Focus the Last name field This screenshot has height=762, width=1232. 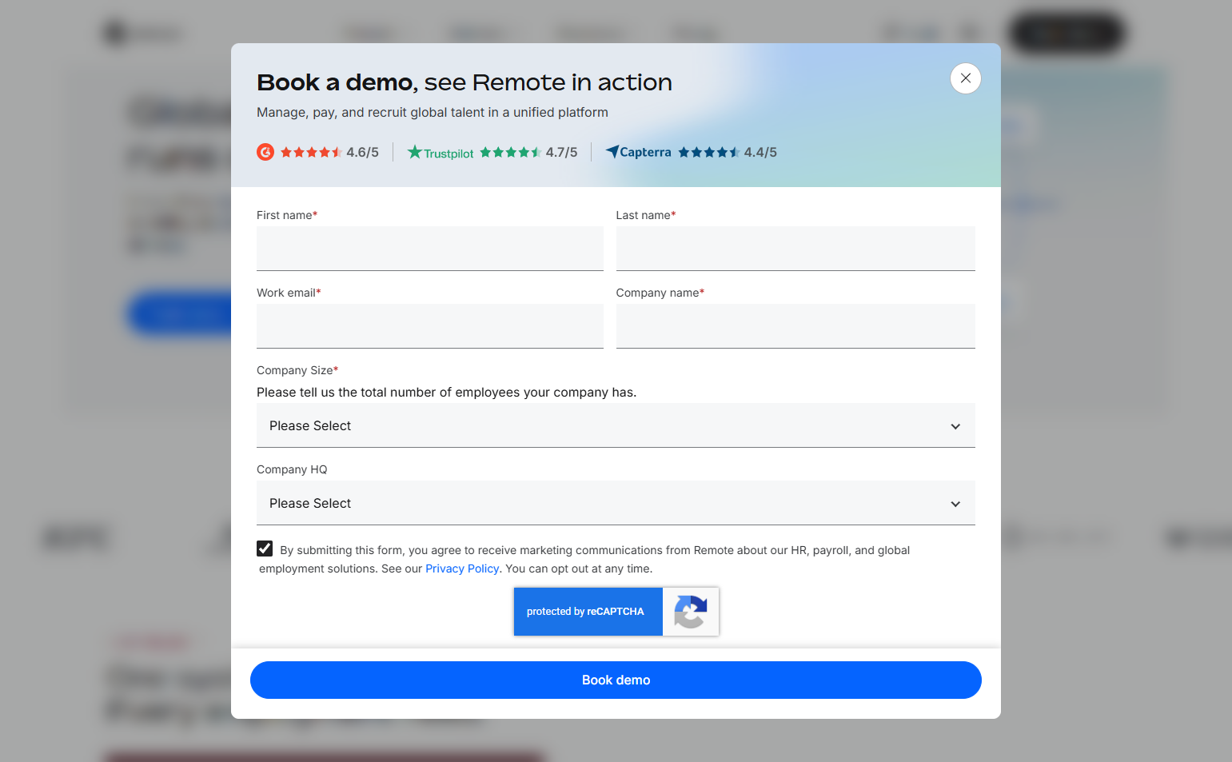(x=795, y=249)
